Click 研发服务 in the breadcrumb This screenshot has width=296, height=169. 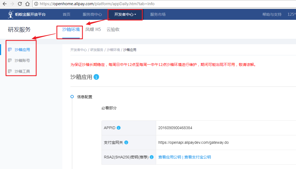click(97, 50)
